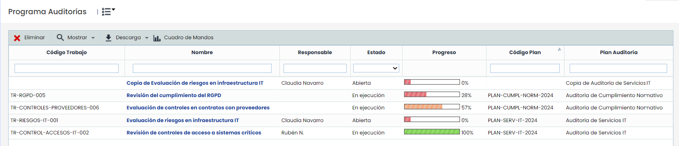Sort by the Responsable column header

[x=315, y=52]
